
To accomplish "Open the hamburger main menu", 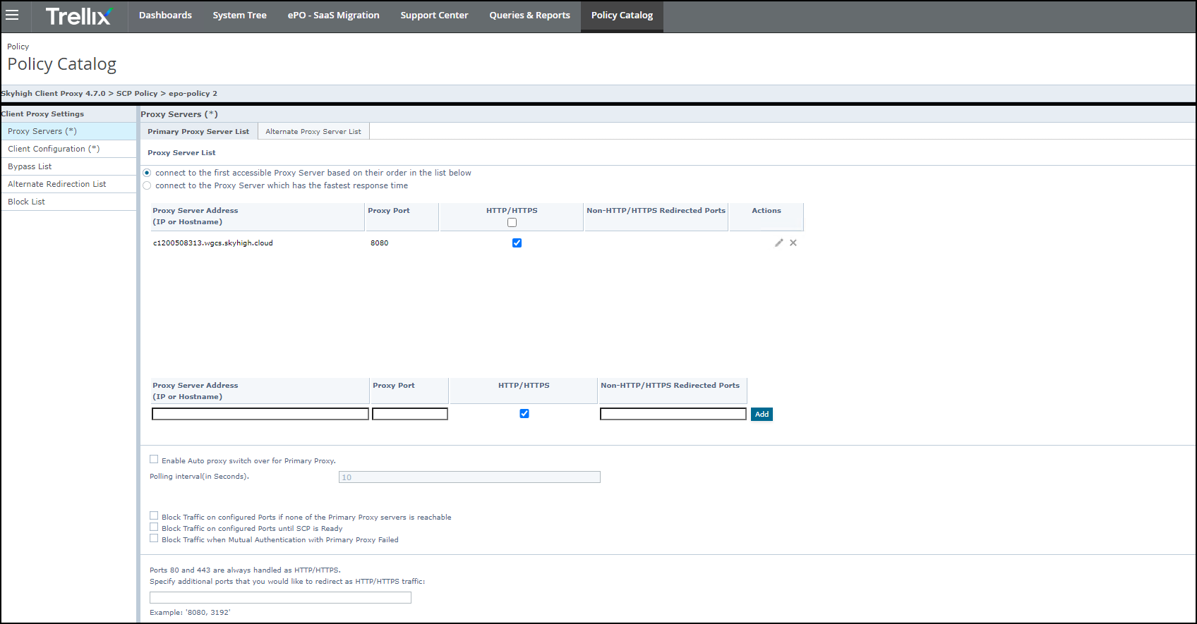I will [12, 15].
